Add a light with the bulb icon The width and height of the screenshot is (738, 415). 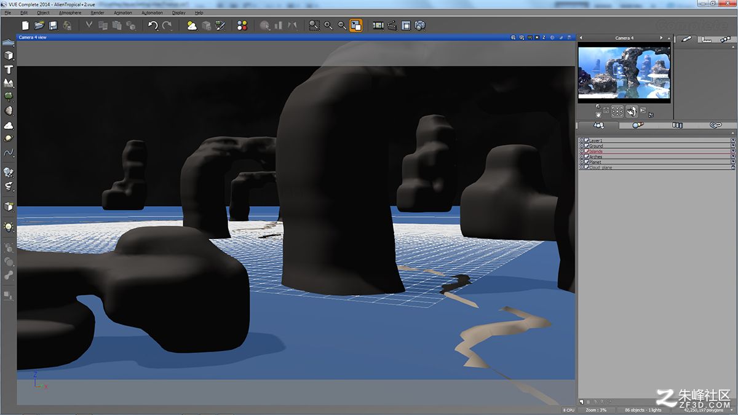pos(9,227)
